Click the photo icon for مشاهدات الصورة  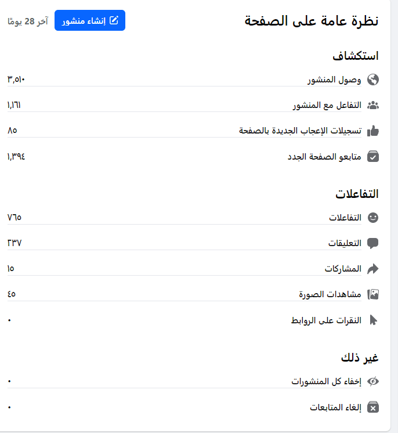click(373, 294)
